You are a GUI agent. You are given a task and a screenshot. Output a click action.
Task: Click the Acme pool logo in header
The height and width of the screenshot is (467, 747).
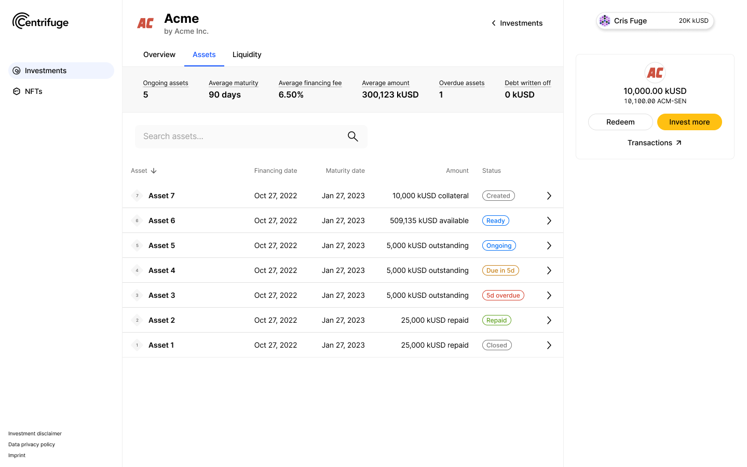(145, 23)
